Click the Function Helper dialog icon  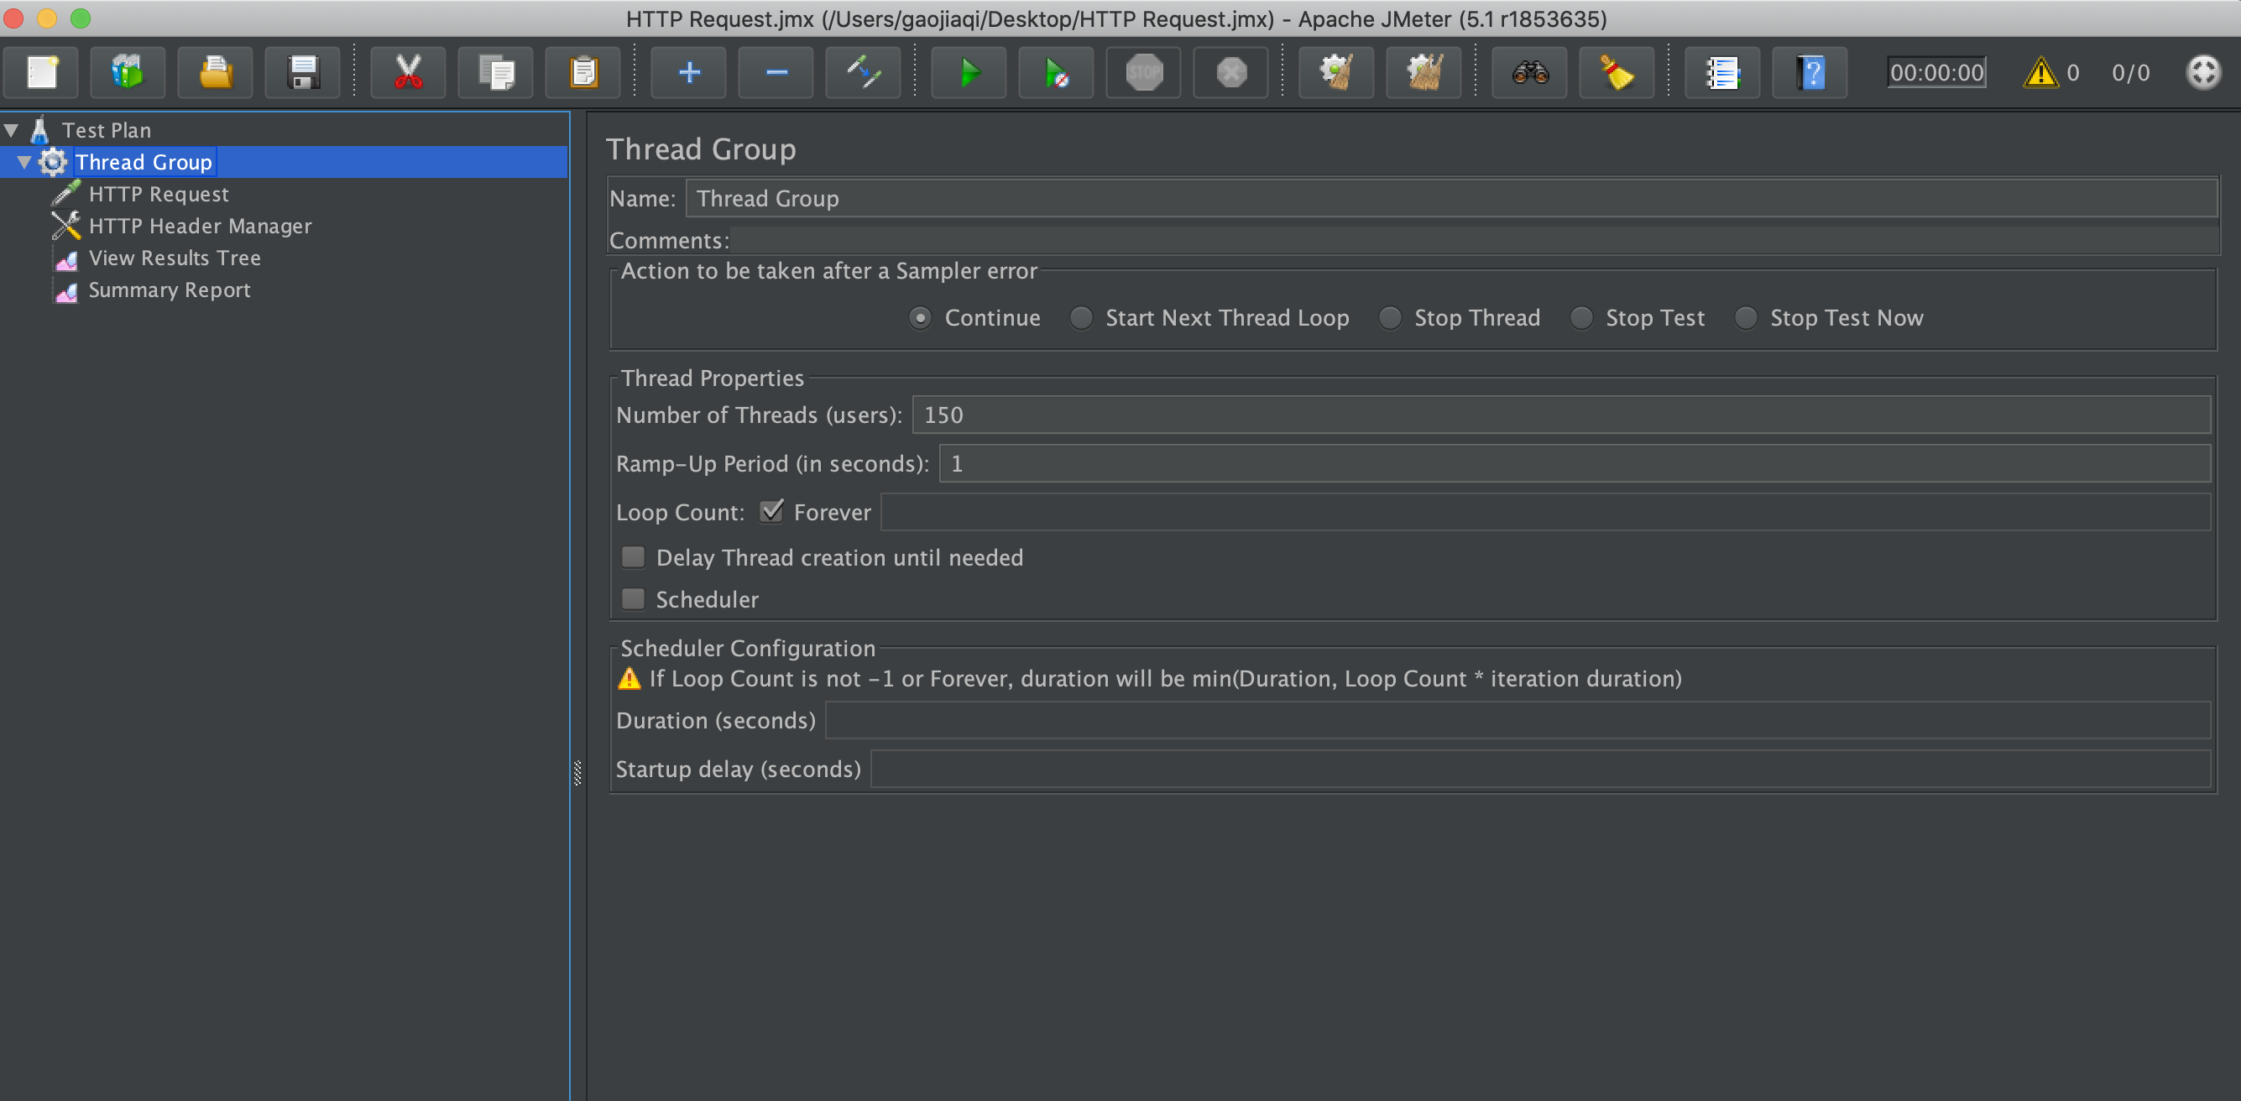pos(1721,73)
